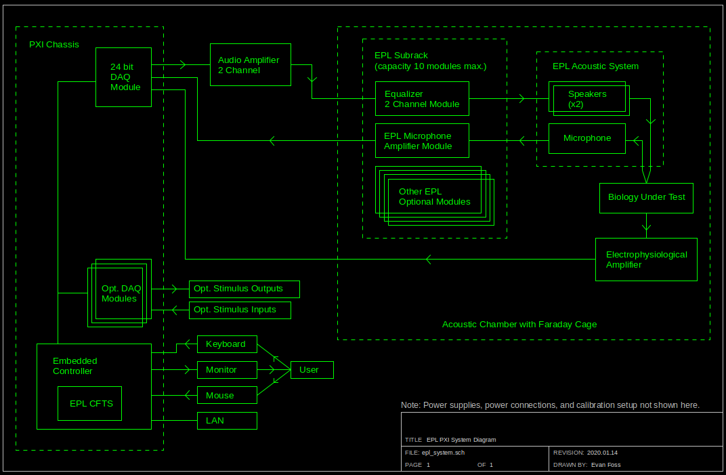Click the Equalizer 2 Channel Module block
Image resolution: width=726 pixels, height=475 pixels.
click(x=422, y=99)
